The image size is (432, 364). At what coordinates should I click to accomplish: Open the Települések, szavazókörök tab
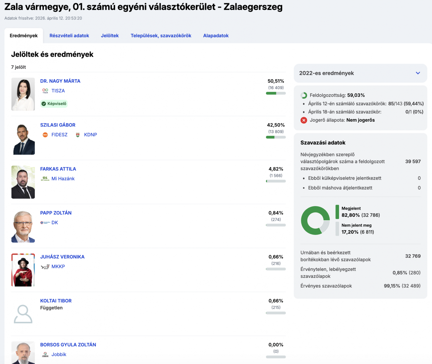click(x=161, y=35)
